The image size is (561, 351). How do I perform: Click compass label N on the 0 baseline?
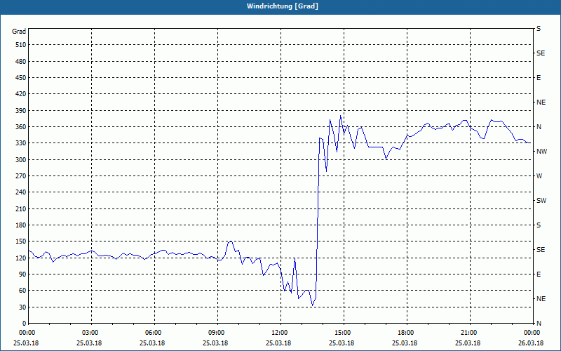coord(539,323)
